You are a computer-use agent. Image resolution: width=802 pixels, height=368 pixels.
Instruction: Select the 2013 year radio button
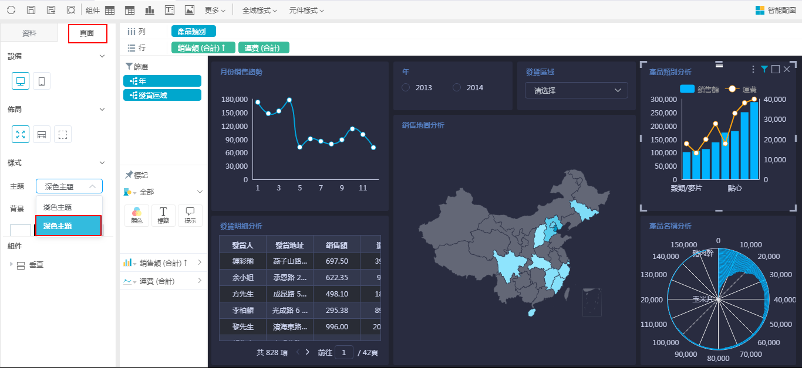click(x=406, y=88)
